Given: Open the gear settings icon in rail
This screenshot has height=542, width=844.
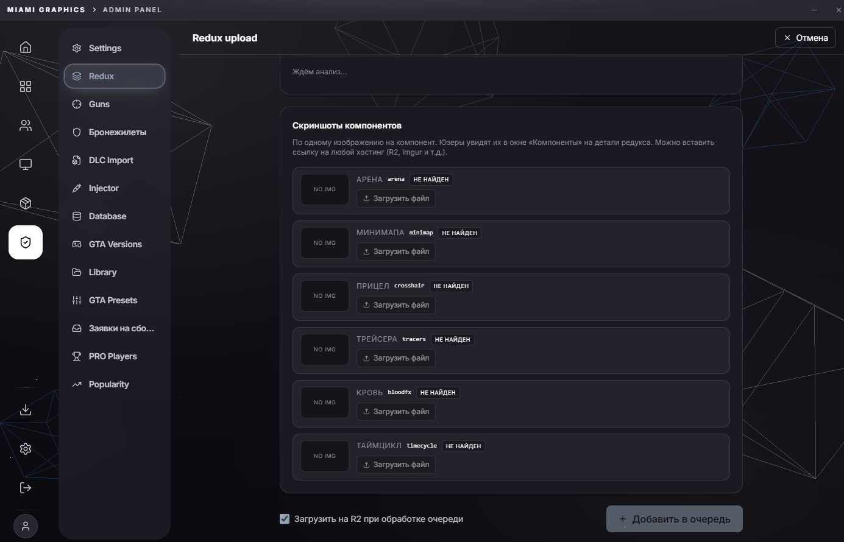Looking at the screenshot, I should 26,449.
